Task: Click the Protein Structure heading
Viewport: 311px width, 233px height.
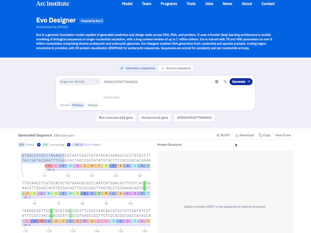Action: click(169, 145)
